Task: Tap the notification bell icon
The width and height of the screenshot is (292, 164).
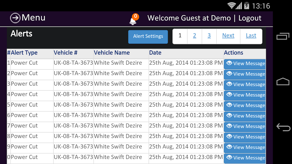Action: (133, 21)
